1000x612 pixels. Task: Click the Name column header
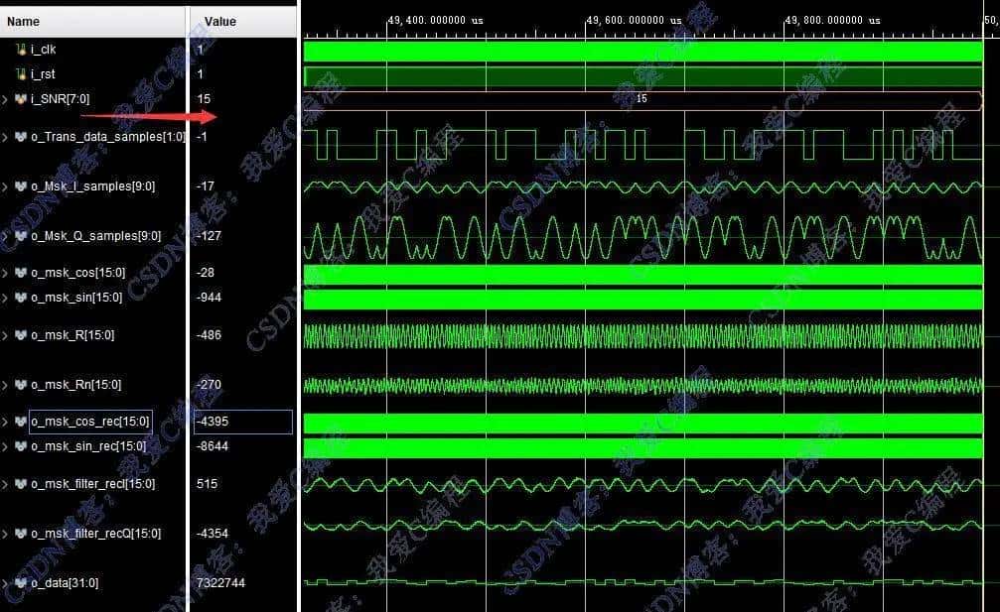coord(23,21)
